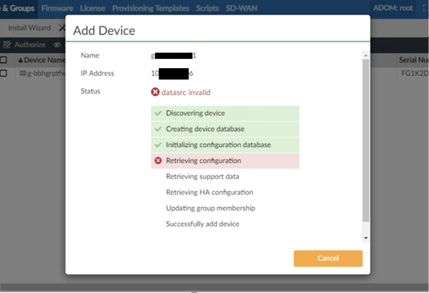Screen dimensions: 429x293
Task: Open the Install Wizard
Action: tap(29, 28)
